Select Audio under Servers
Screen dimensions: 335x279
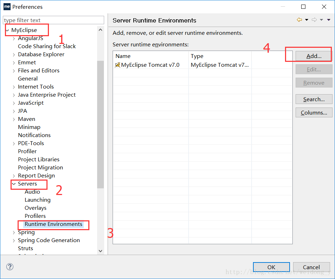point(32,192)
